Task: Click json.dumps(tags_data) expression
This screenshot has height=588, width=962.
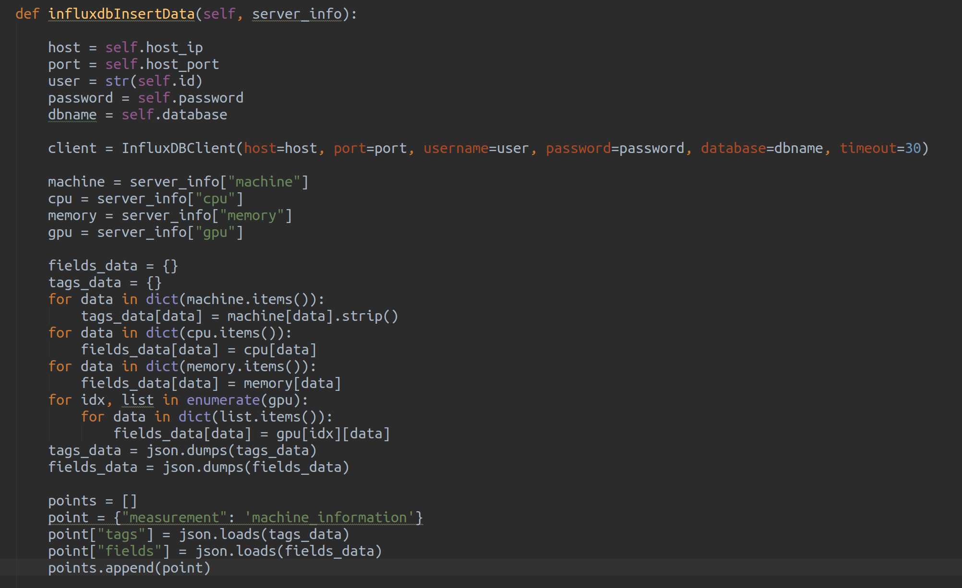Action: [231, 450]
